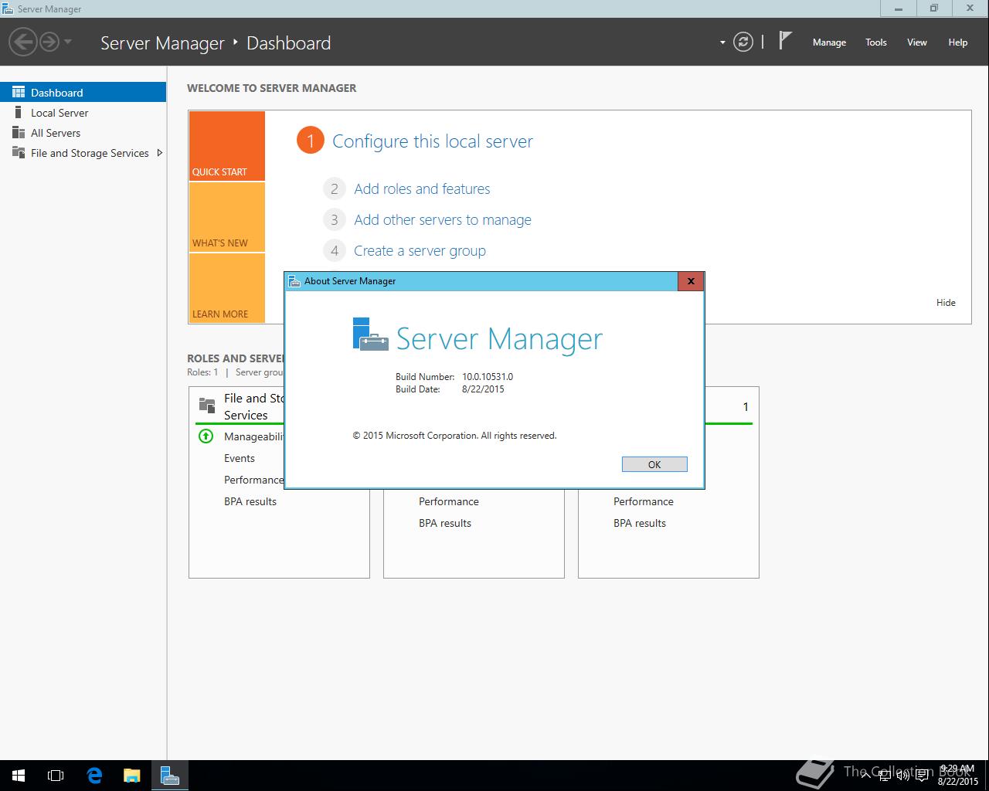Screen dimensions: 989x791
Task: Click Add other servers to manage link
Action: (443, 220)
